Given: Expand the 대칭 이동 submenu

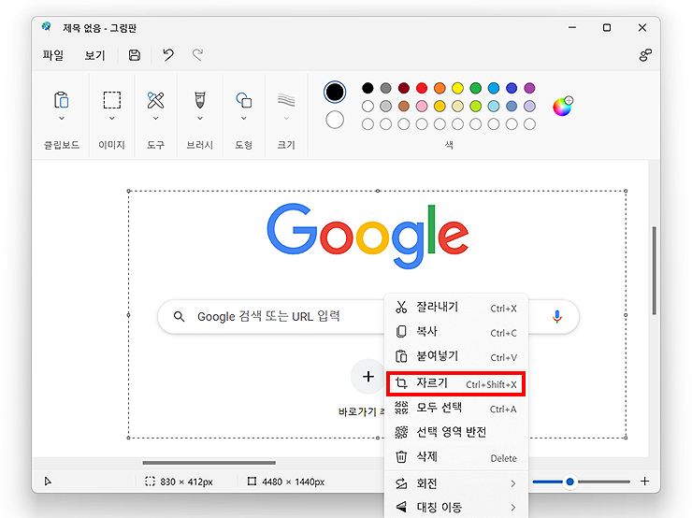Looking at the screenshot, I should (x=456, y=508).
